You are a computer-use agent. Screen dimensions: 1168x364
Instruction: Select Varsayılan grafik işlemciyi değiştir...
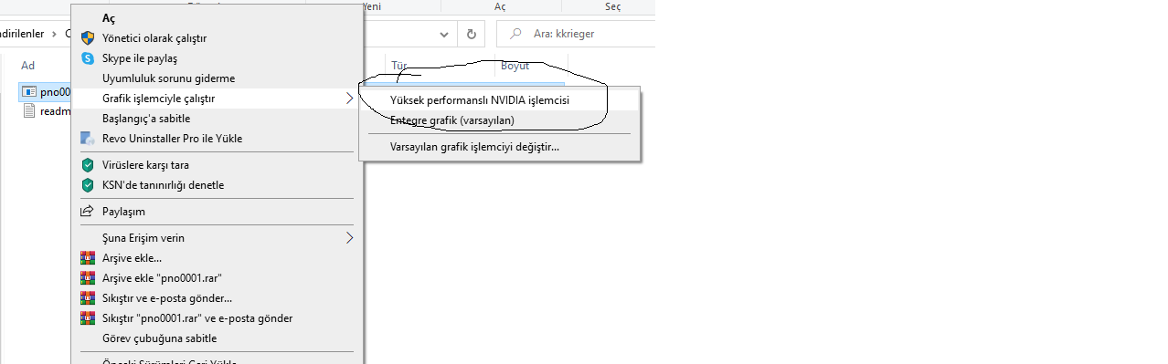coord(500,147)
